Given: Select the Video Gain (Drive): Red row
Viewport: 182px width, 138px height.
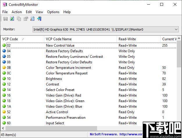Looking at the screenshot, I should [x=89, y=95].
